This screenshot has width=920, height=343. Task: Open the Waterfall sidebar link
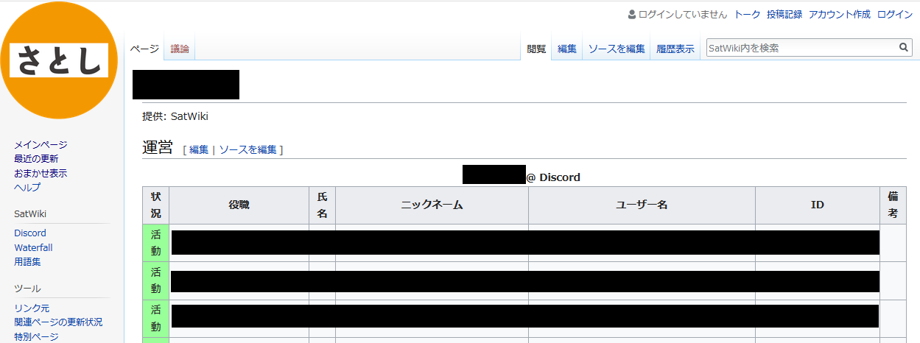(x=33, y=247)
